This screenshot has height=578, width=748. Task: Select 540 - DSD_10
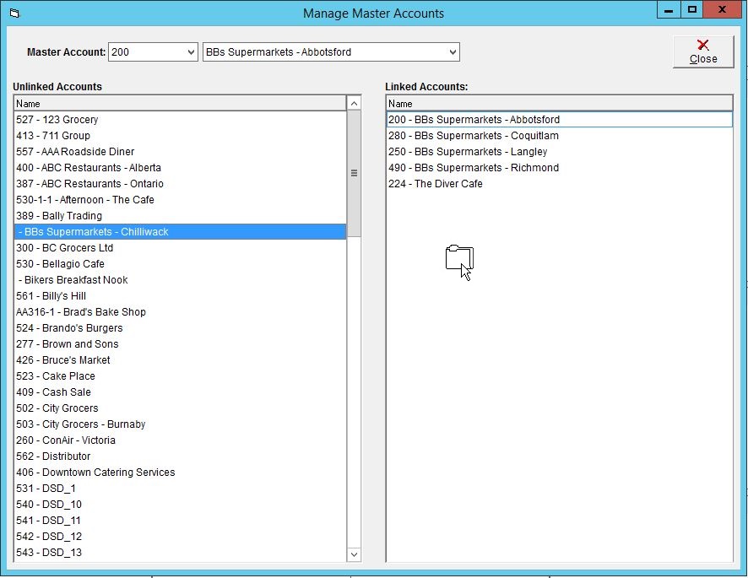click(x=180, y=505)
